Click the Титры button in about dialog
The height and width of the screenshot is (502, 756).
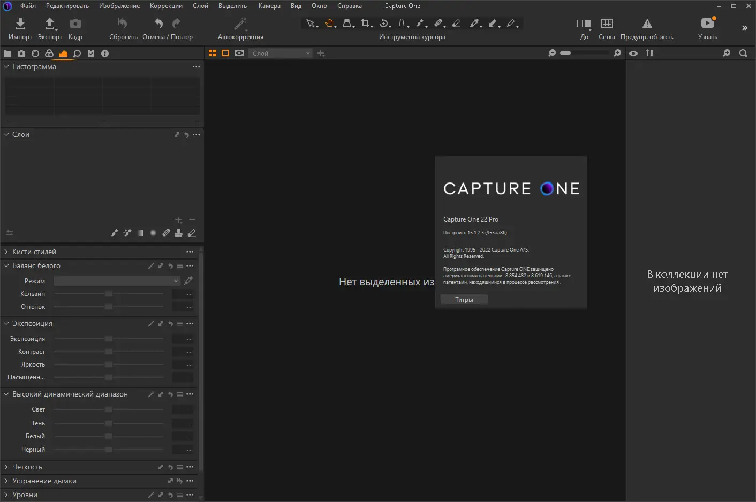point(464,299)
